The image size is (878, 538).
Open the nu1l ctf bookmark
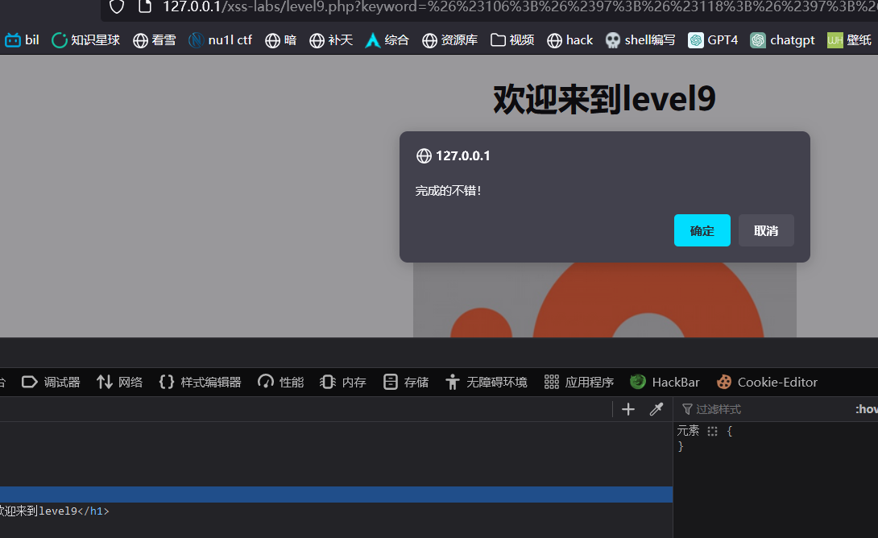220,39
